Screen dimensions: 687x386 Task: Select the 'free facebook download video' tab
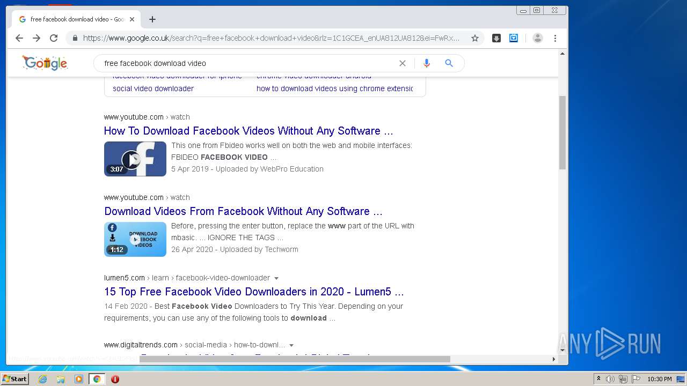point(77,19)
